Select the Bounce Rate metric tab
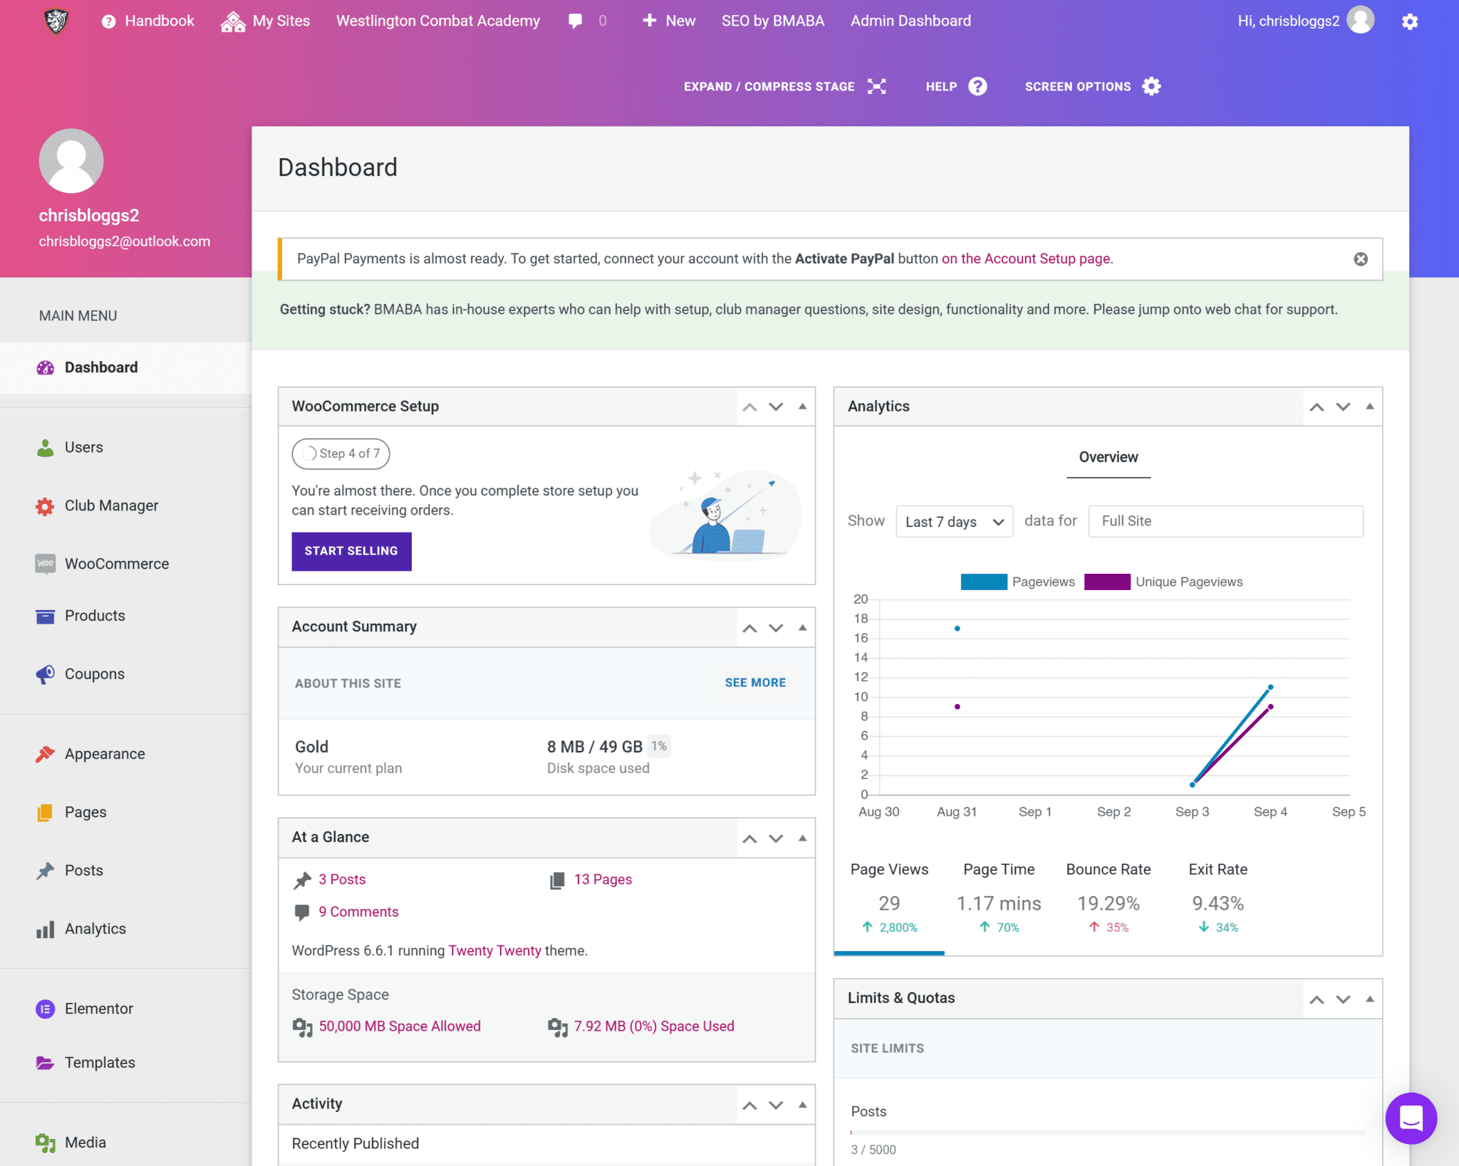Viewport: 1459px width, 1166px height. [x=1108, y=898]
